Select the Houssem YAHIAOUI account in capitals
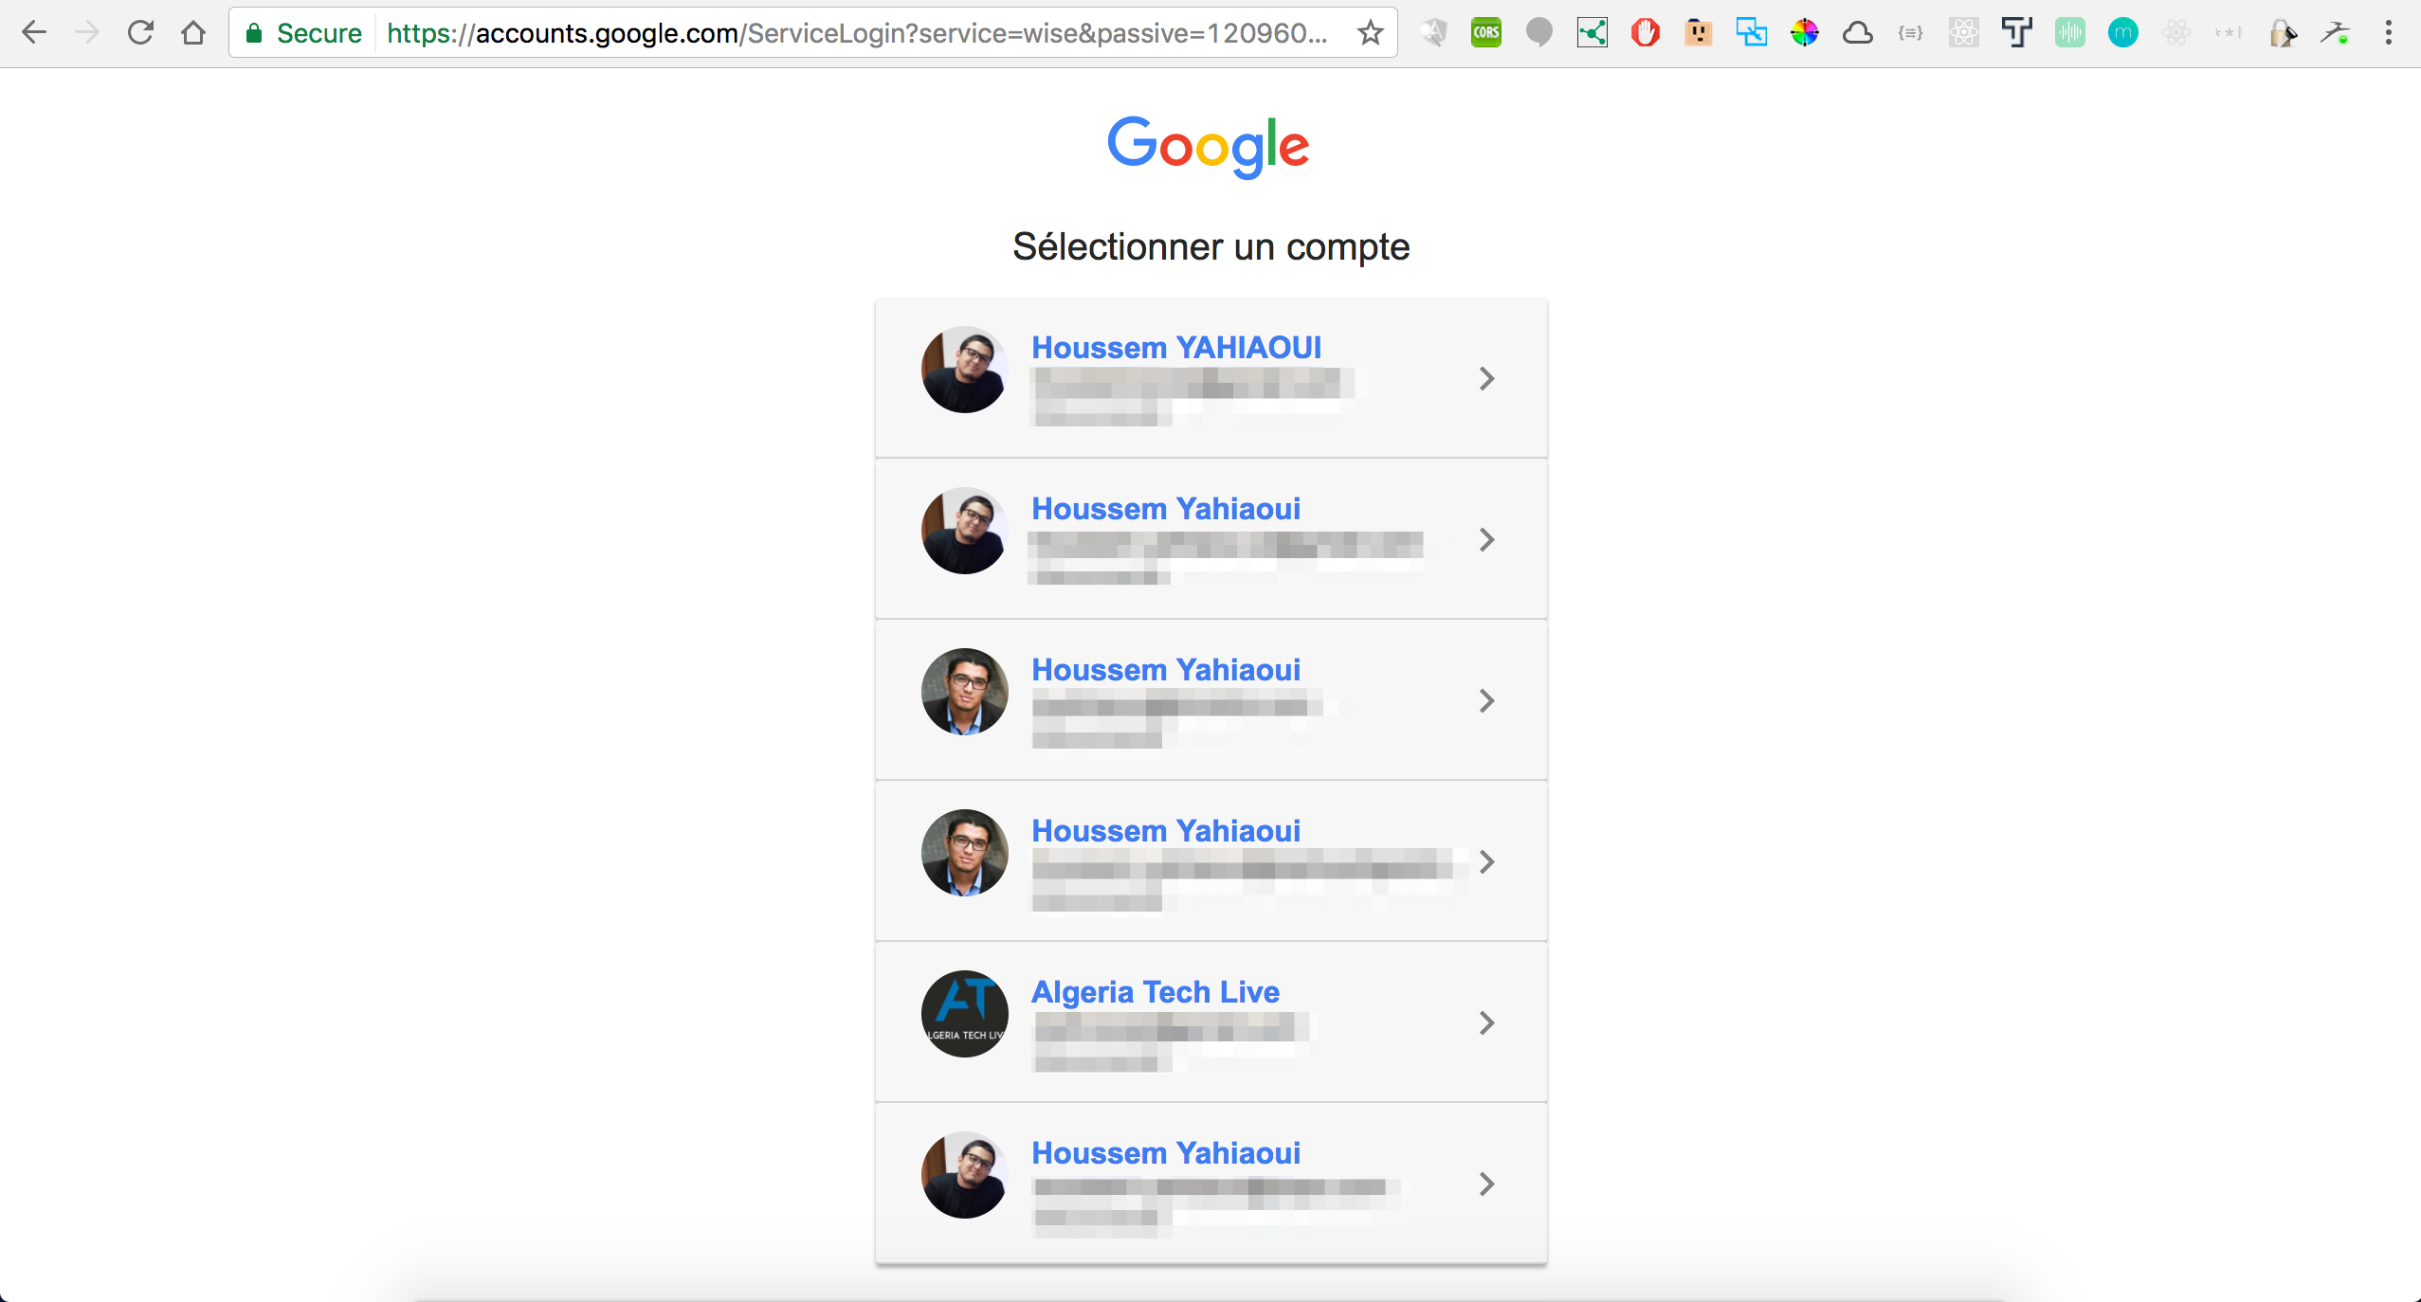Screen dimensions: 2421x1302 [1176, 348]
